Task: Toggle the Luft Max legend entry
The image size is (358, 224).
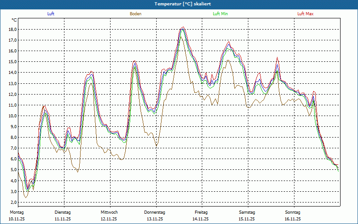Action: pos(306,14)
